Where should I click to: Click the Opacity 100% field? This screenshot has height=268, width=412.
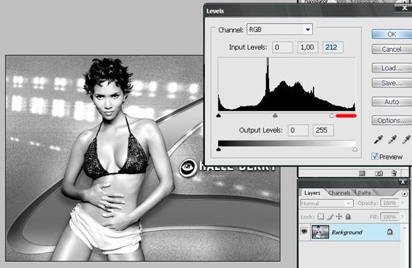pos(389,203)
